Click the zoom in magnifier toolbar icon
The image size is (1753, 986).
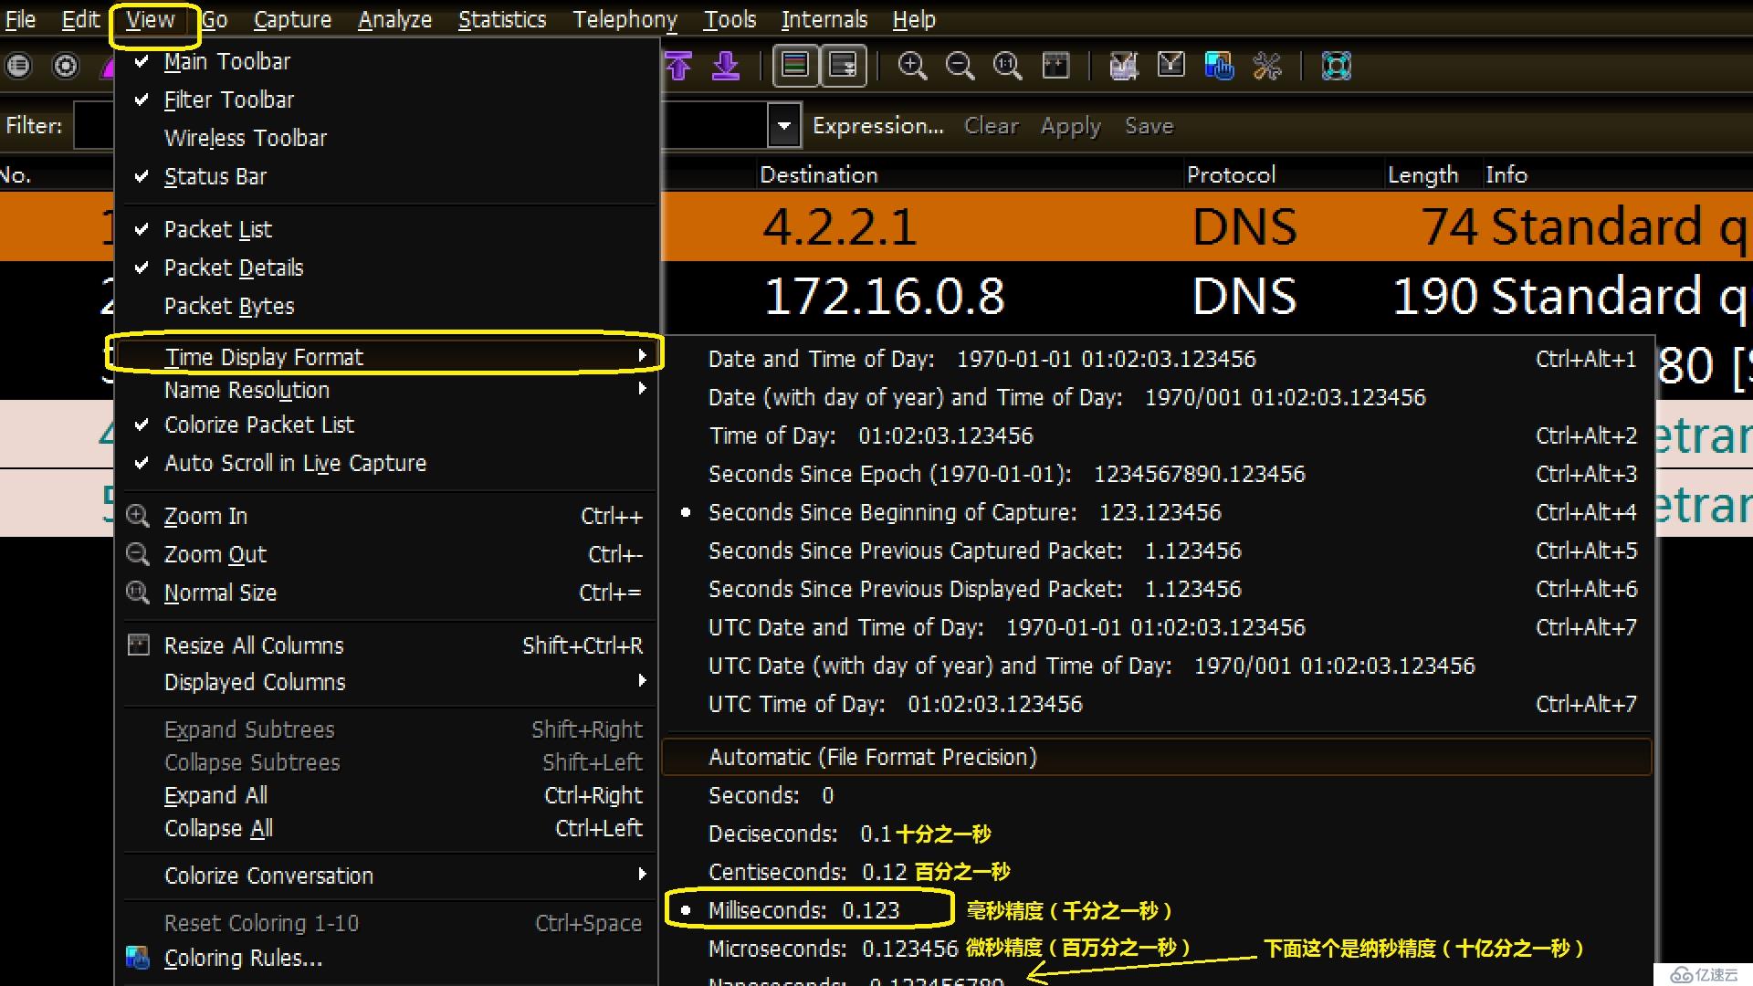click(x=912, y=66)
